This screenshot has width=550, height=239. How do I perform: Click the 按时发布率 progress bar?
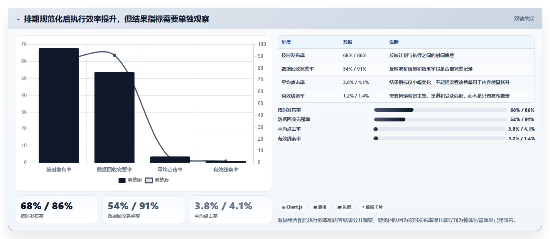tap(440, 110)
